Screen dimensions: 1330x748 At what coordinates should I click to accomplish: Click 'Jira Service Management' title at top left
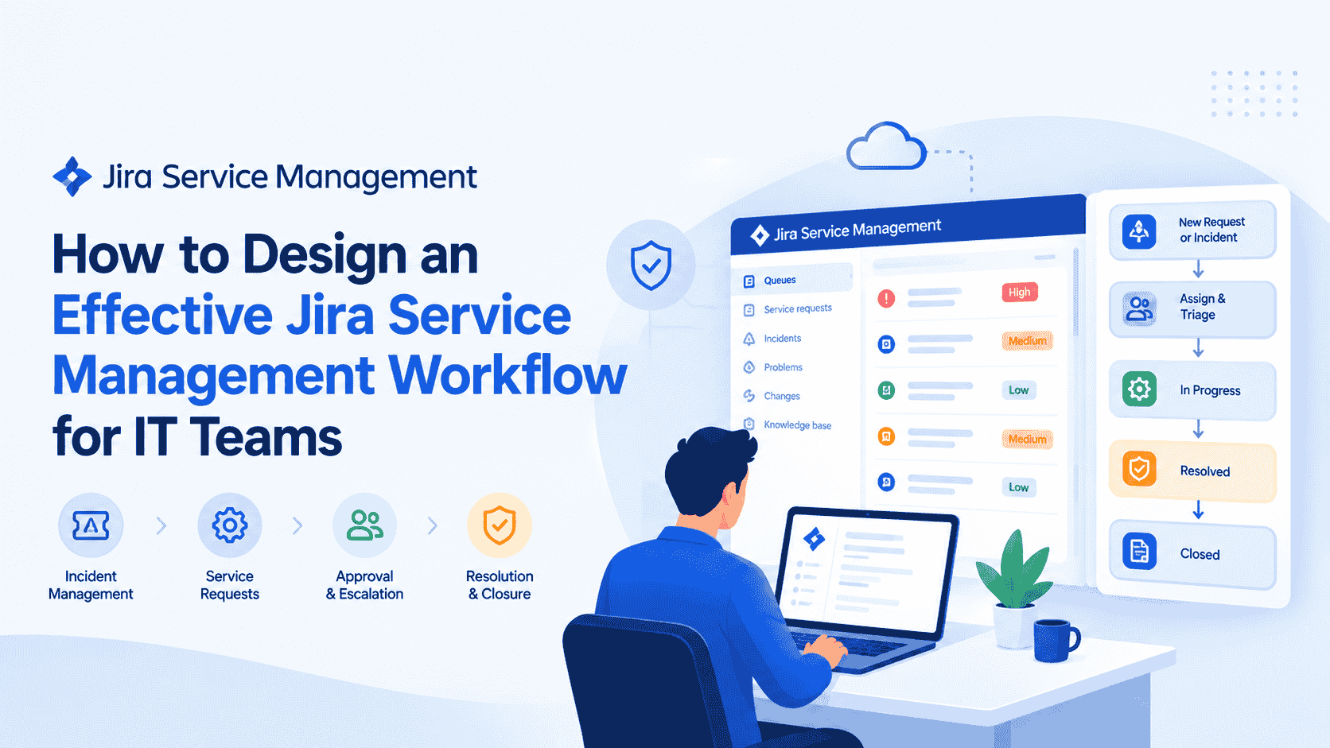tap(290, 177)
